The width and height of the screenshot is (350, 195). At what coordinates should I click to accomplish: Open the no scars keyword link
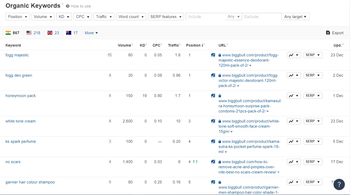13,162
